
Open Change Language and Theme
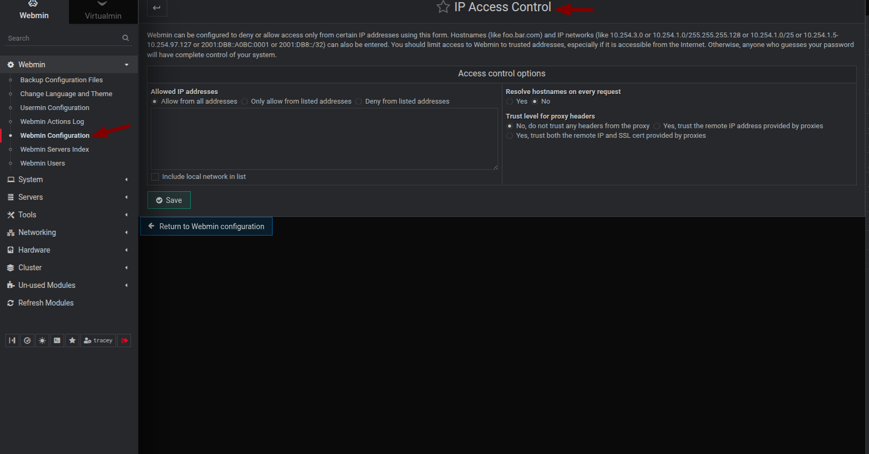(66, 94)
